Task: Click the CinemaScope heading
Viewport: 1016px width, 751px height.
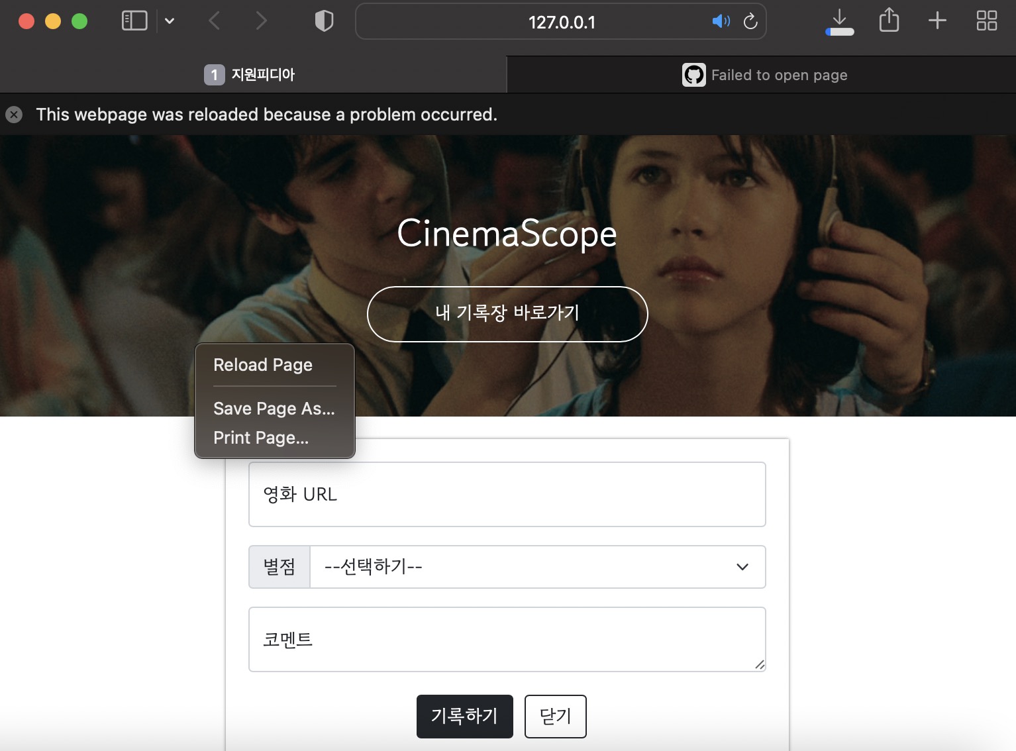Action: [507, 234]
